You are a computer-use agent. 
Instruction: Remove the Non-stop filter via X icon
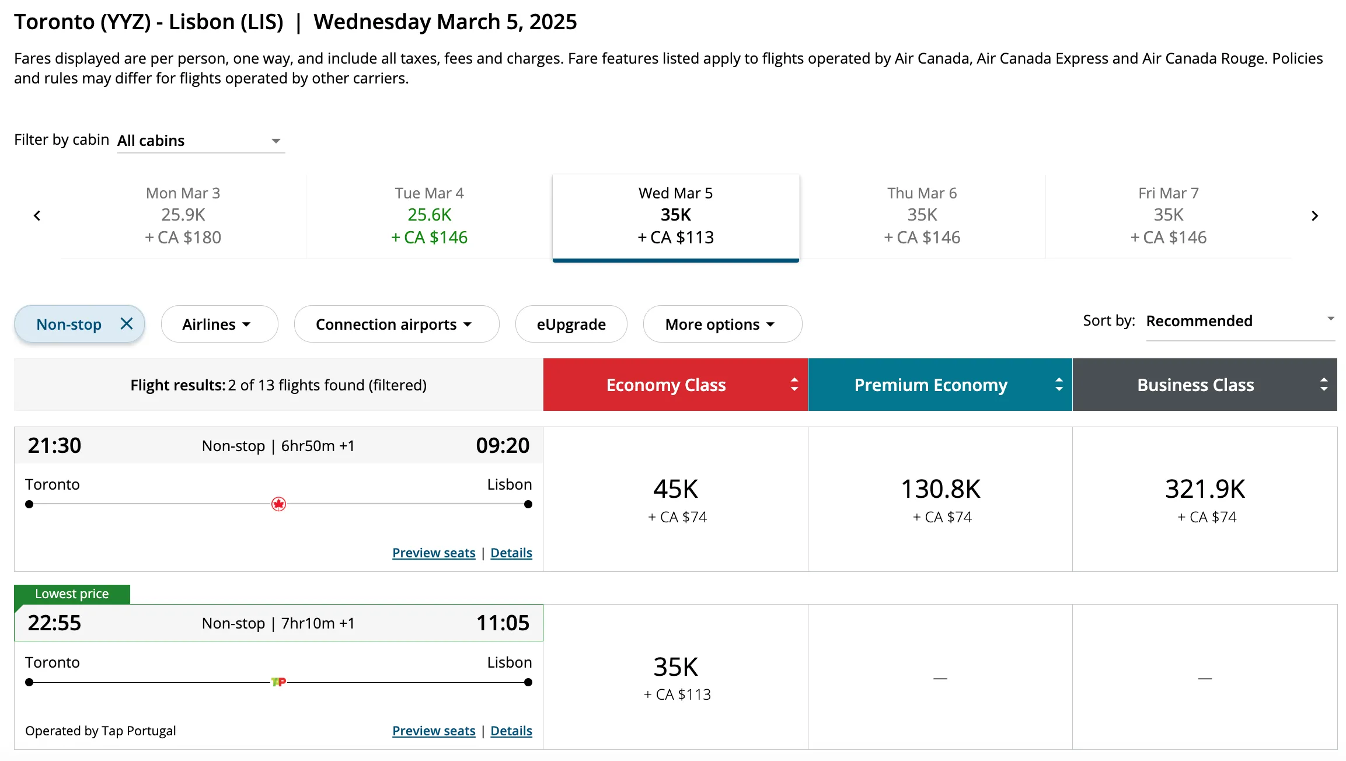click(x=127, y=323)
